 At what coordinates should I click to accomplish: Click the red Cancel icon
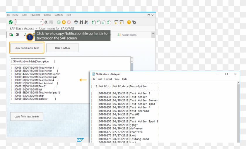point(69,22)
